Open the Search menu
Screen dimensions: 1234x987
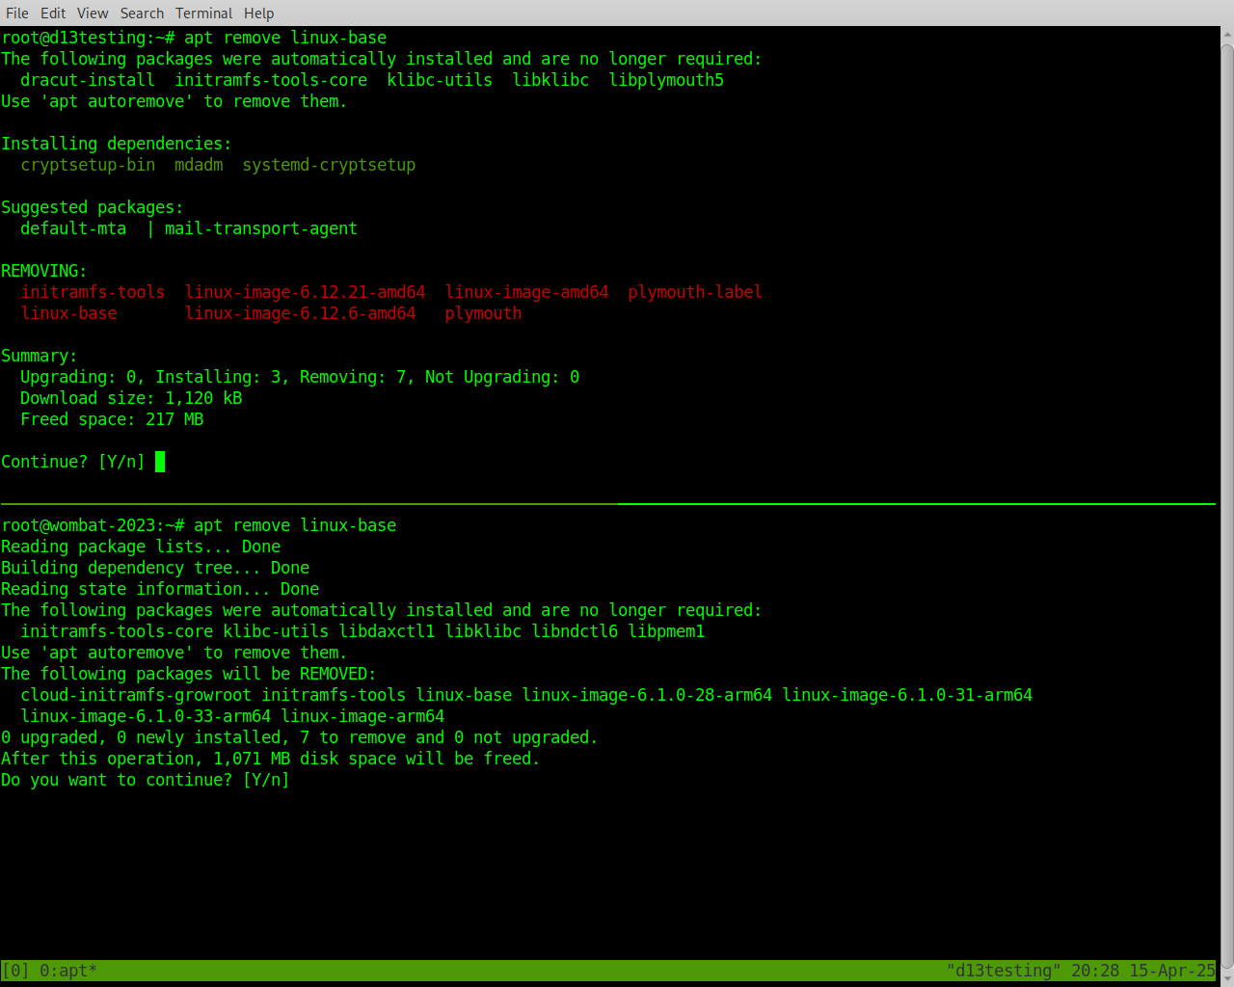142,13
